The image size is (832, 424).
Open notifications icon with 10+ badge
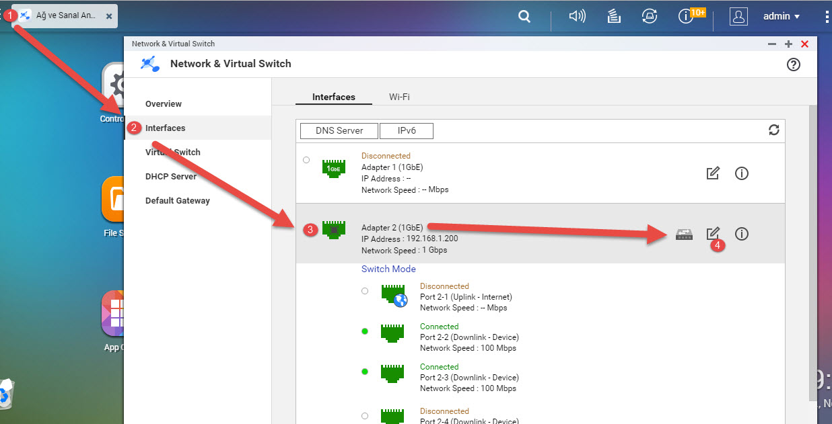tap(691, 15)
